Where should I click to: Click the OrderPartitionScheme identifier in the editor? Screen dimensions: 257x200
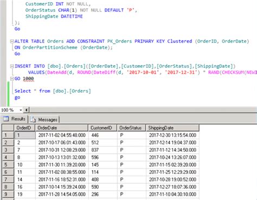coord(50,48)
